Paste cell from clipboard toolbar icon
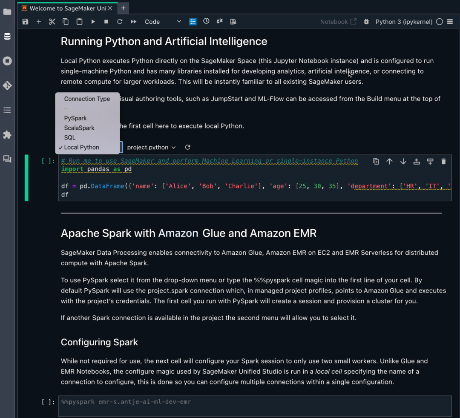This screenshot has width=460, height=418. [79, 22]
